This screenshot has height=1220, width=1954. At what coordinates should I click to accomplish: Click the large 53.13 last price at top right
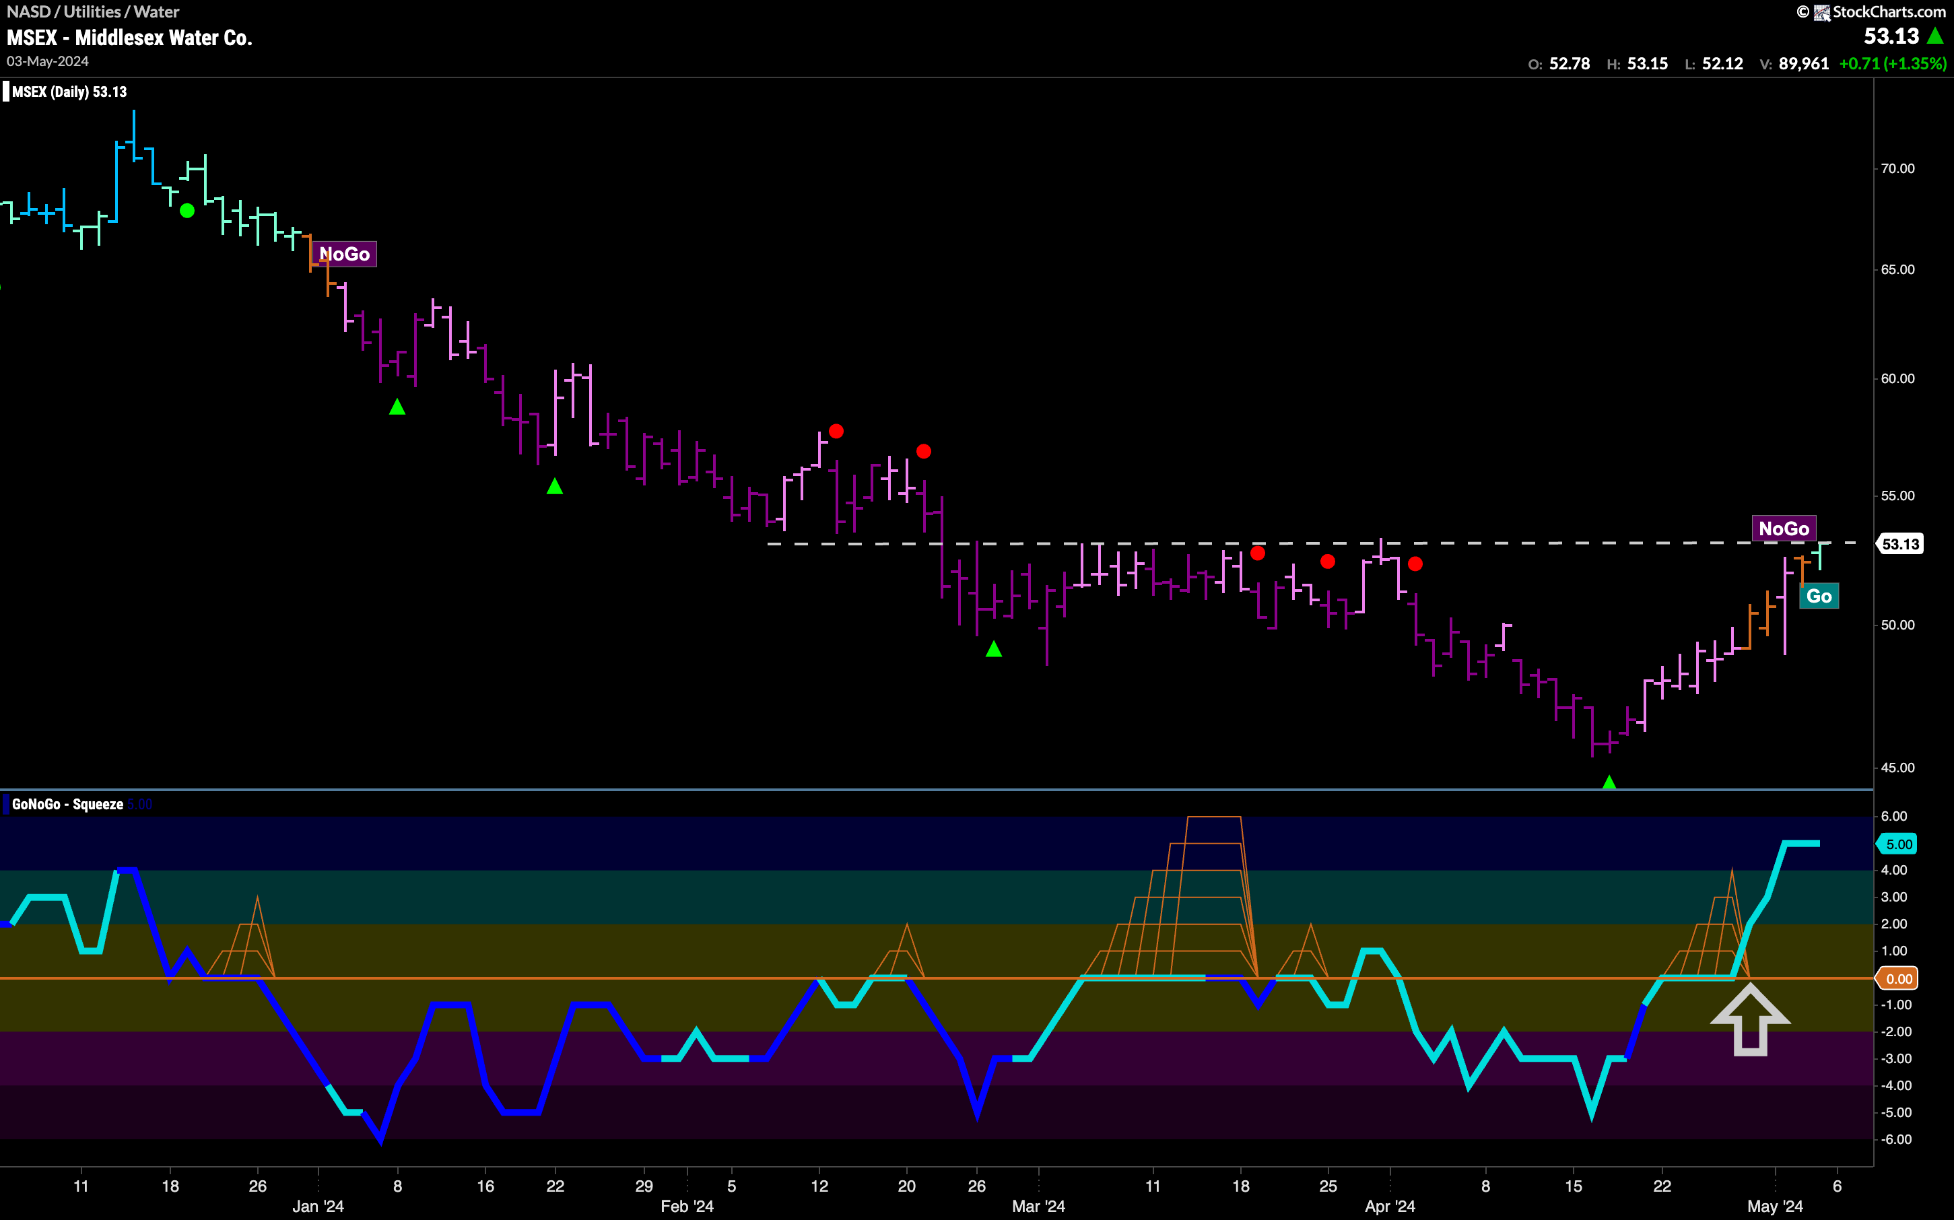[x=1891, y=36]
